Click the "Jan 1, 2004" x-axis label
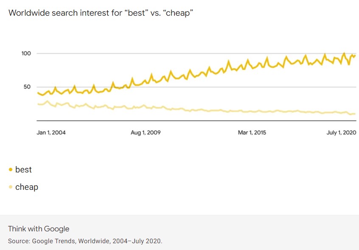Image resolution: width=359 pixels, height=250 pixels. tap(51, 133)
